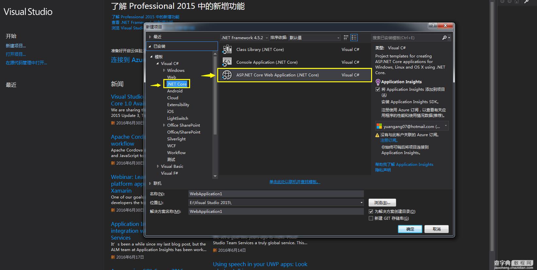
Task: Click the search installed templates field
Action: click(406, 38)
